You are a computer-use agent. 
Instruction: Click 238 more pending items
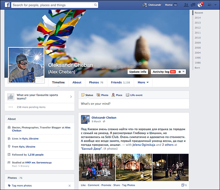tap(31, 107)
